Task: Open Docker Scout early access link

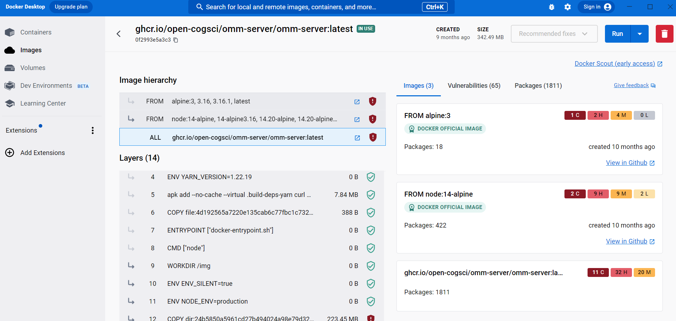Action: tap(615, 63)
